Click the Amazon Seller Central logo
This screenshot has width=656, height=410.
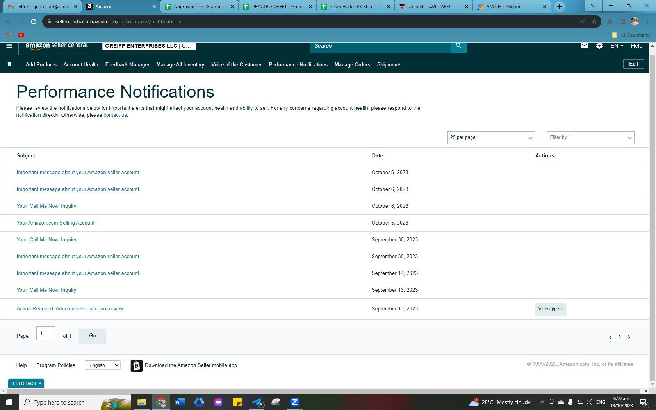click(x=57, y=46)
